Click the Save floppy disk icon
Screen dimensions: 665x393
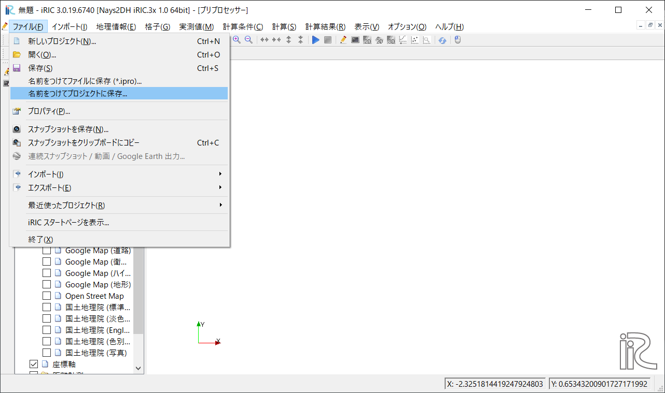coord(17,68)
